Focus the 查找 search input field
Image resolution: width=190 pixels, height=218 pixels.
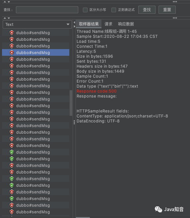coord(47,10)
